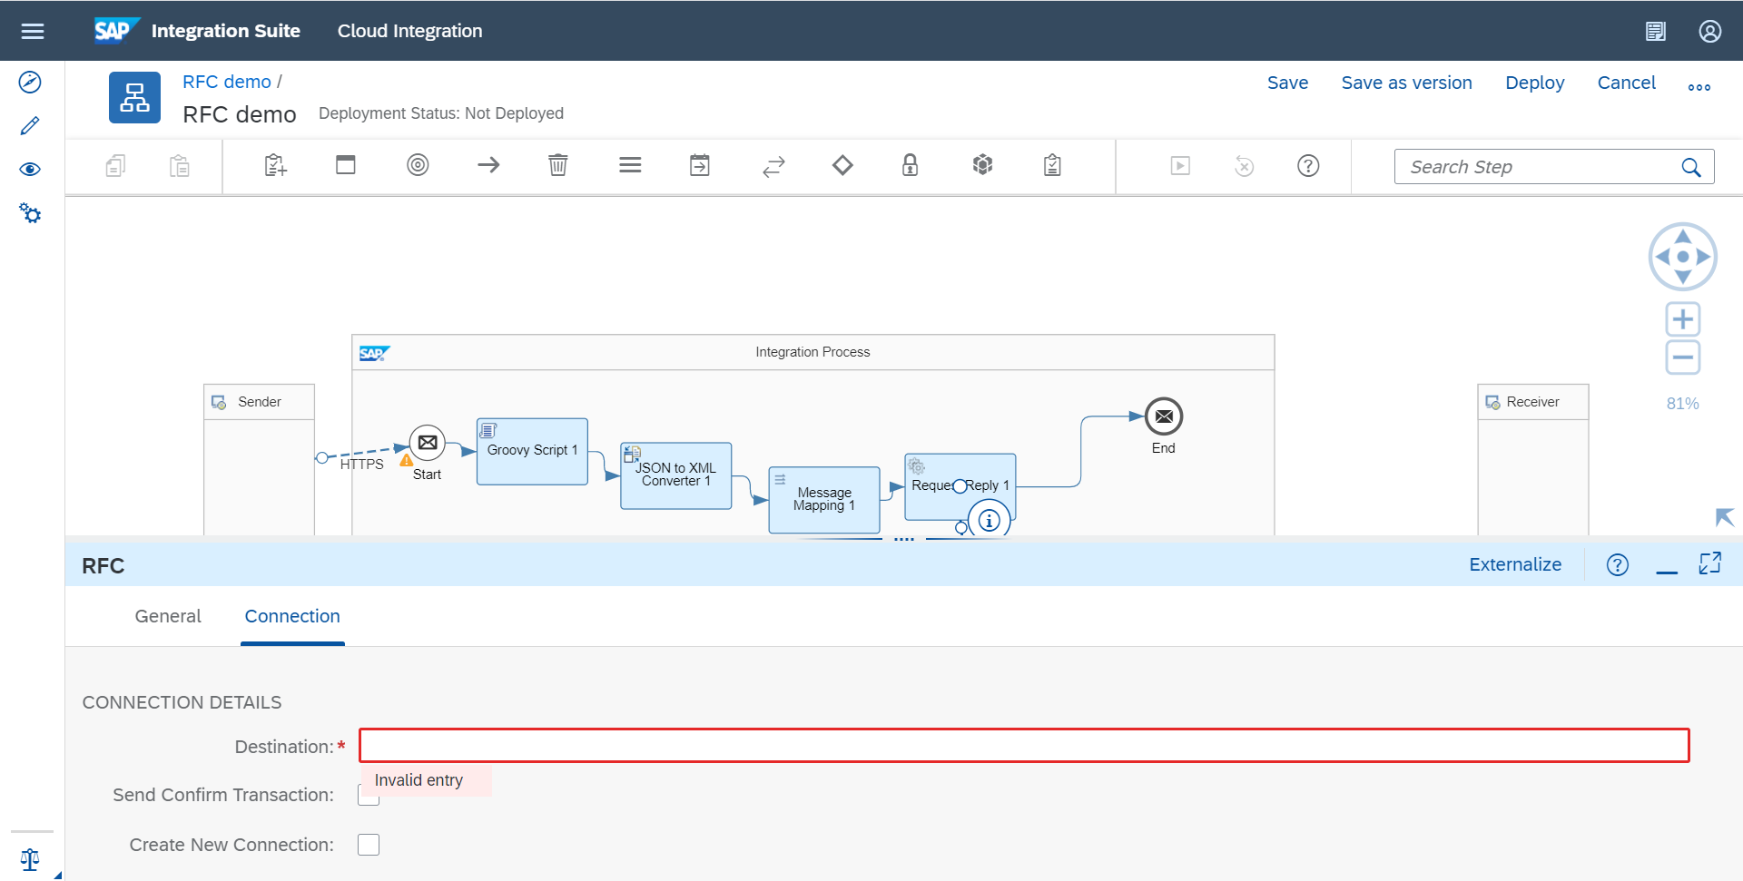Open the toolbar Help question mark icon
Image resolution: width=1743 pixels, height=881 pixels.
(x=1307, y=166)
